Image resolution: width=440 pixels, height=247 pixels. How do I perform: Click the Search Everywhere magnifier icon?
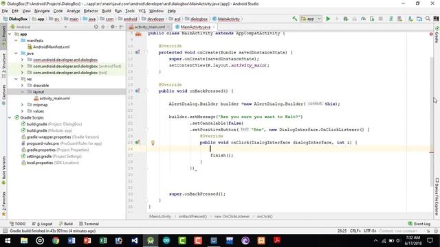pos(428,19)
